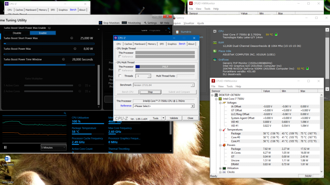
Task: Click the Clocks icon in HWMonitor tree
Action: click(x=224, y=172)
